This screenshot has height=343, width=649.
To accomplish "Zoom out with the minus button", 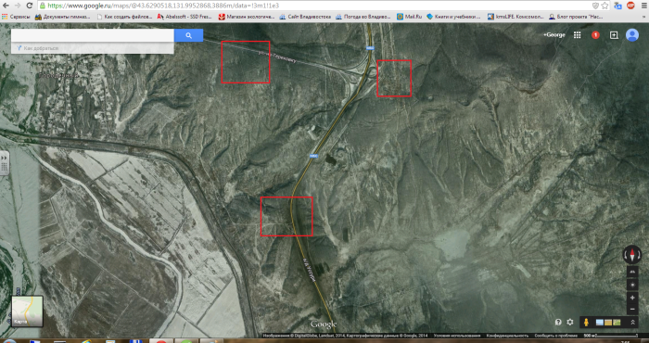I will pos(632,309).
